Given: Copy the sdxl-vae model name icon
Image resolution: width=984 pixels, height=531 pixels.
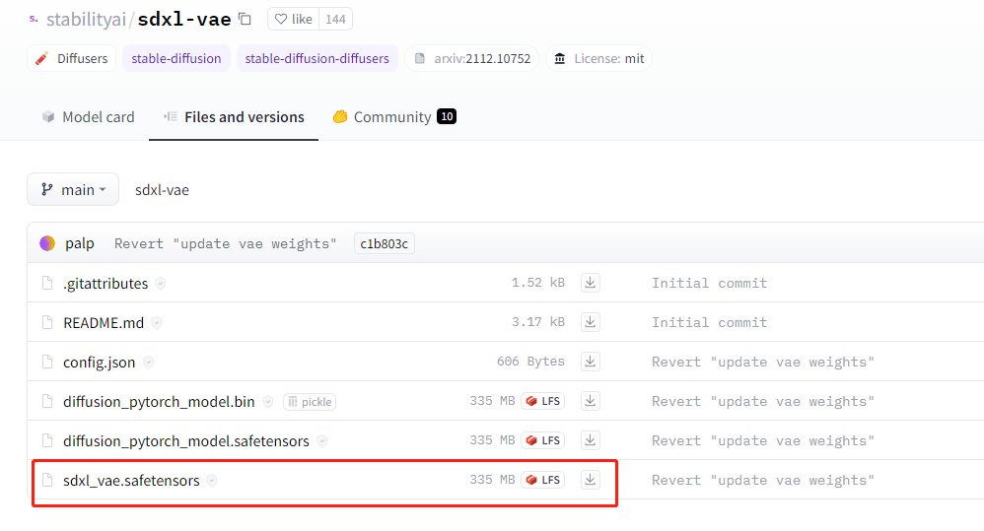Looking at the screenshot, I should click(x=245, y=20).
